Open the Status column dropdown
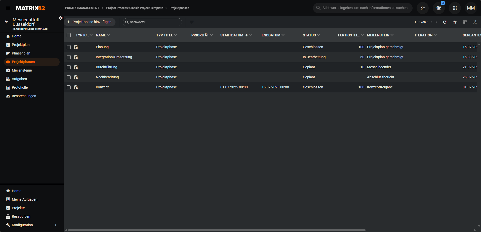This screenshot has width=481, height=232. [x=318, y=35]
